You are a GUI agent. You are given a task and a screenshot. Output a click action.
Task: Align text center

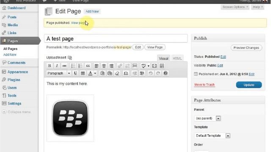coord(104,66)
